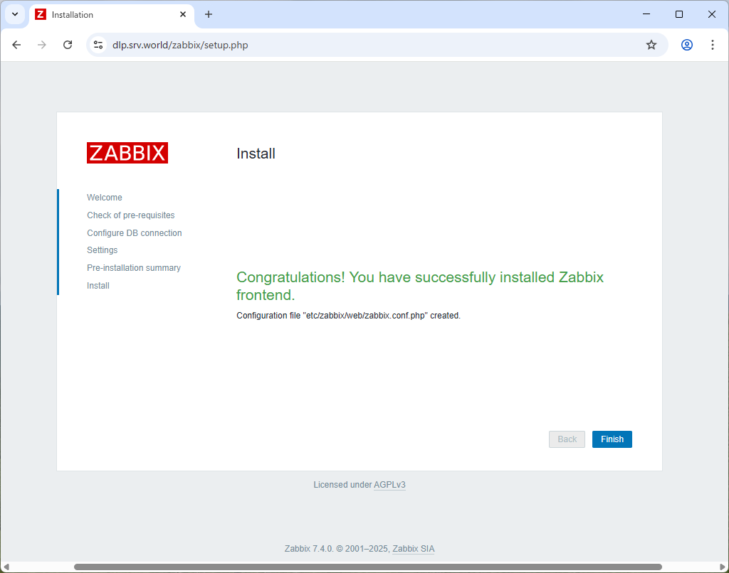The height and width of the screenshot is (573, 729).
Task: Click the disabled Back button
Action: [567, 439]
